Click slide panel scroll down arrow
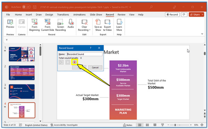This screenshot has width=208, height=129. (40, 121)
